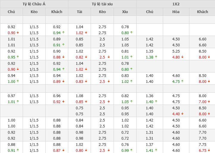Click the red down arrow beside 0.89

[63, 82]
